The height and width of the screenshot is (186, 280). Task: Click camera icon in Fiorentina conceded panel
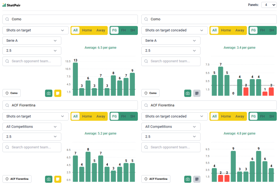(188, 179)
